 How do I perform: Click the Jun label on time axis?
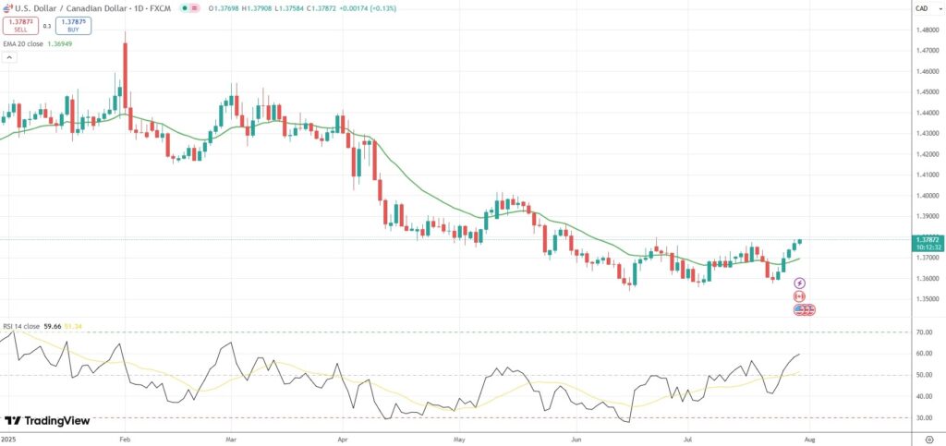[576, 439]
